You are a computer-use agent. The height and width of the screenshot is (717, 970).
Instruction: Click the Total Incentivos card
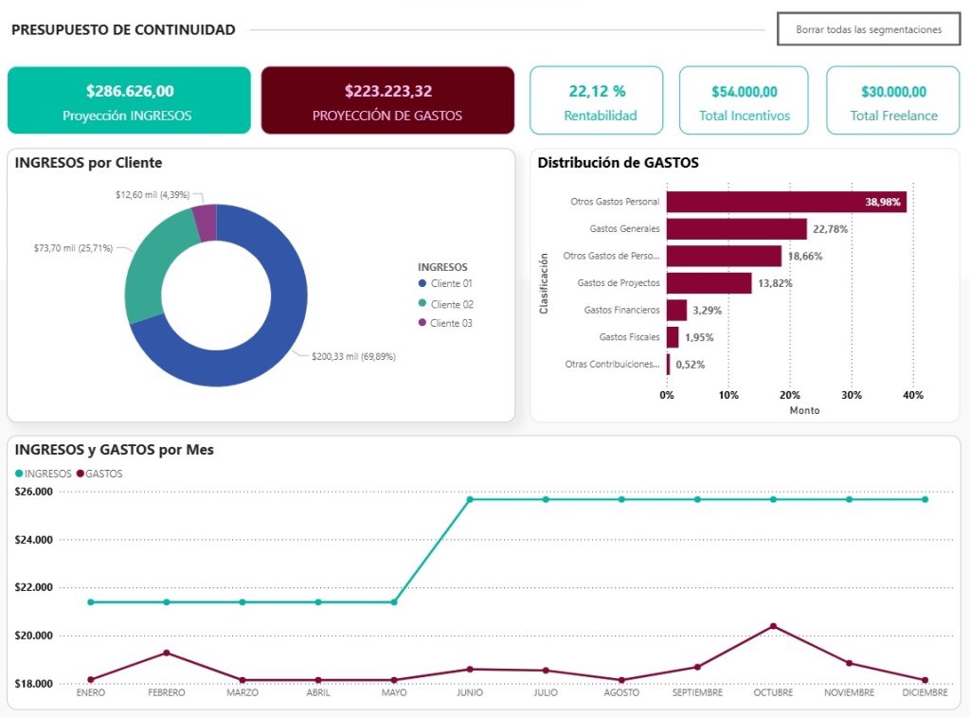point(744,100)
